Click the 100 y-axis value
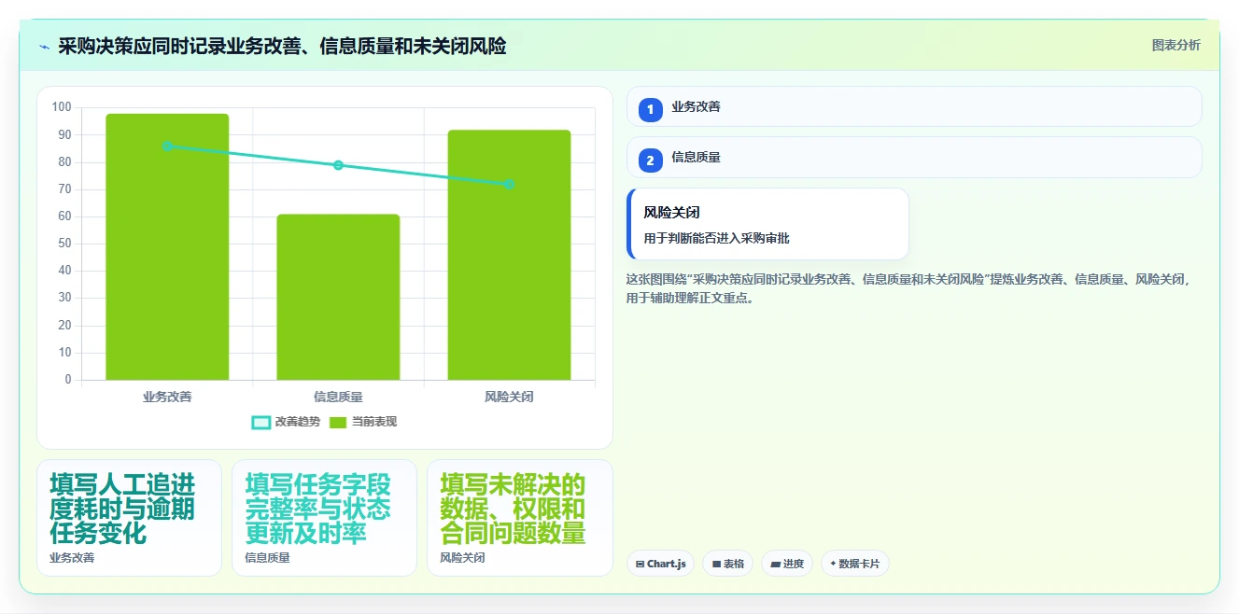Screen dimensions: 1239x614 click(62, 107)
